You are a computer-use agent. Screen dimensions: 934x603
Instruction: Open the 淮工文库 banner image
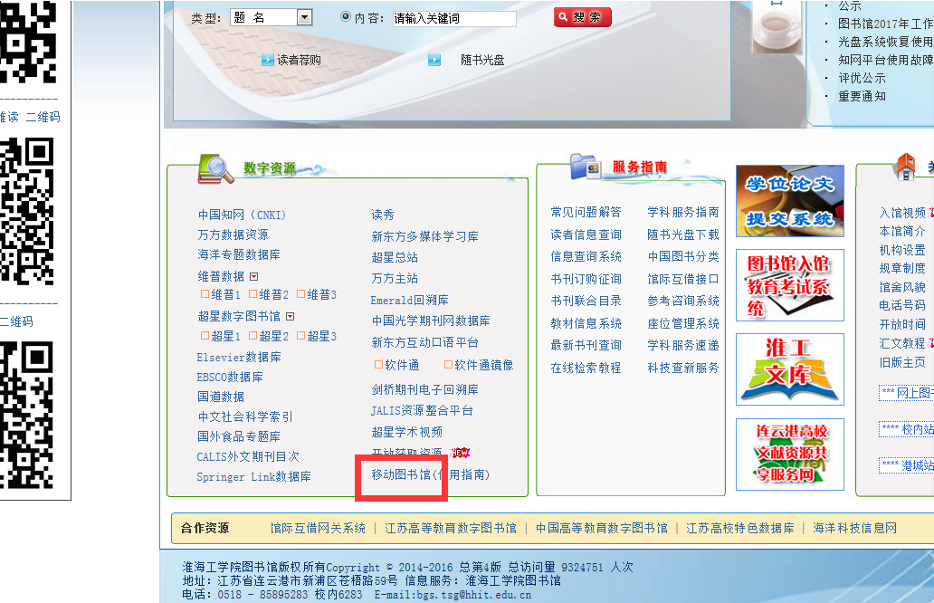click(x=789, y=368)
